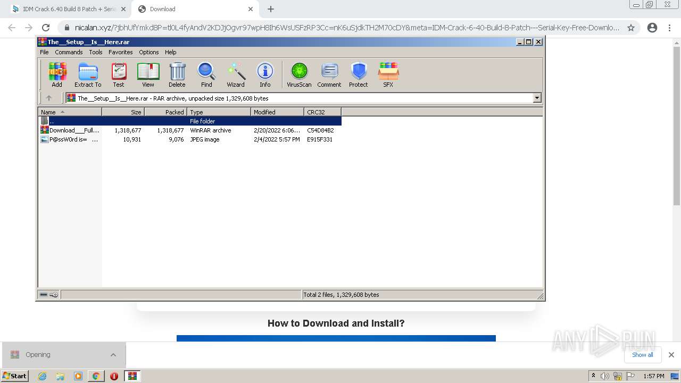
Task: Open the Wizard wand tool
Action: pos(236,74)
